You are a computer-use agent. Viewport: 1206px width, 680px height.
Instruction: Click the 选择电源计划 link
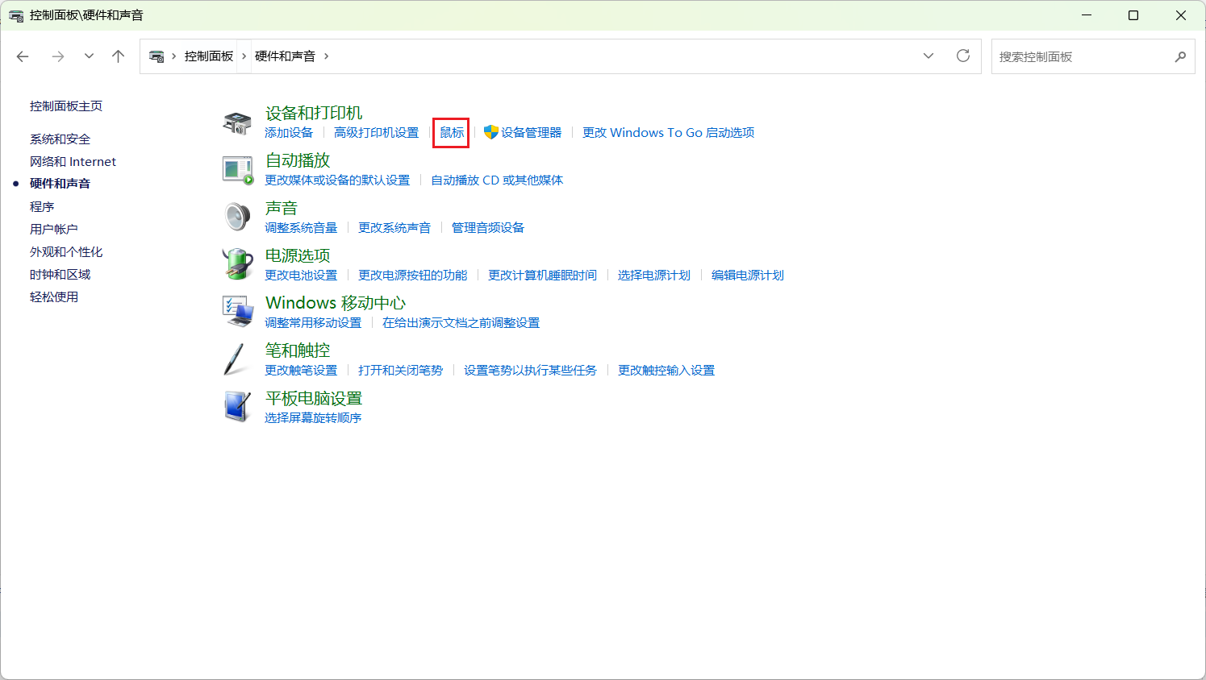(654, 276)
